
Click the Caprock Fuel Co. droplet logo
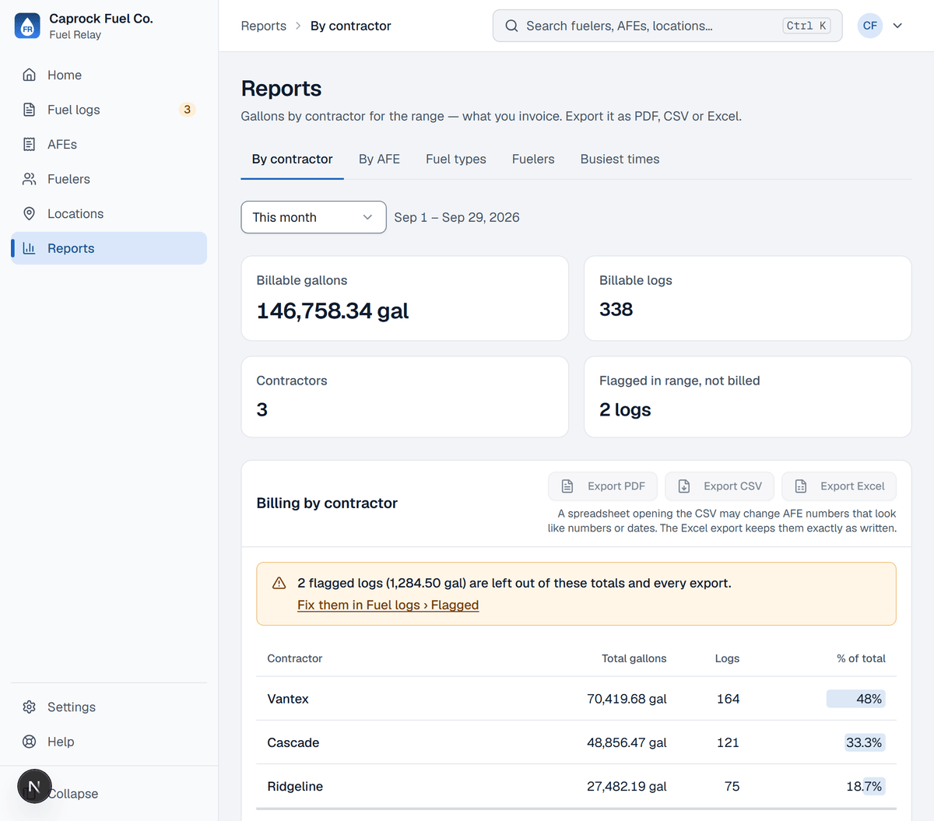tap(27, 26)
